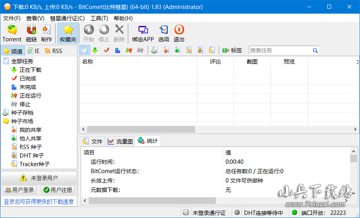Switch to the 流量图 tab

coord(120,141)
